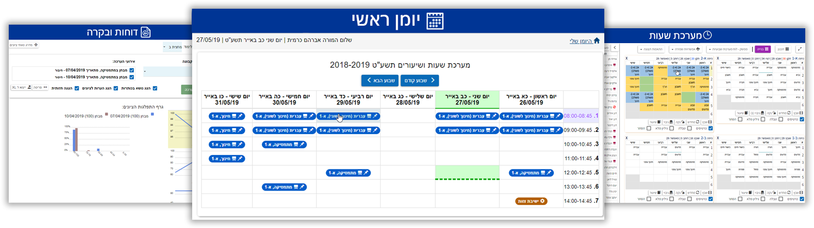Go to next week with שבוע הבא
Viewport: 814px width, 228px height.
coord(380,80)
